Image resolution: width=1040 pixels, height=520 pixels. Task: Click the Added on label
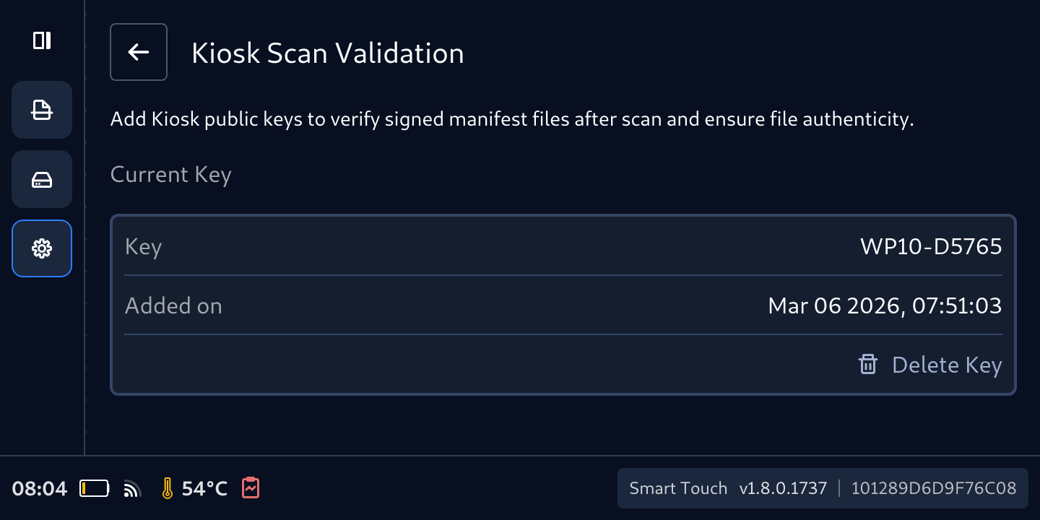point(173,305)
